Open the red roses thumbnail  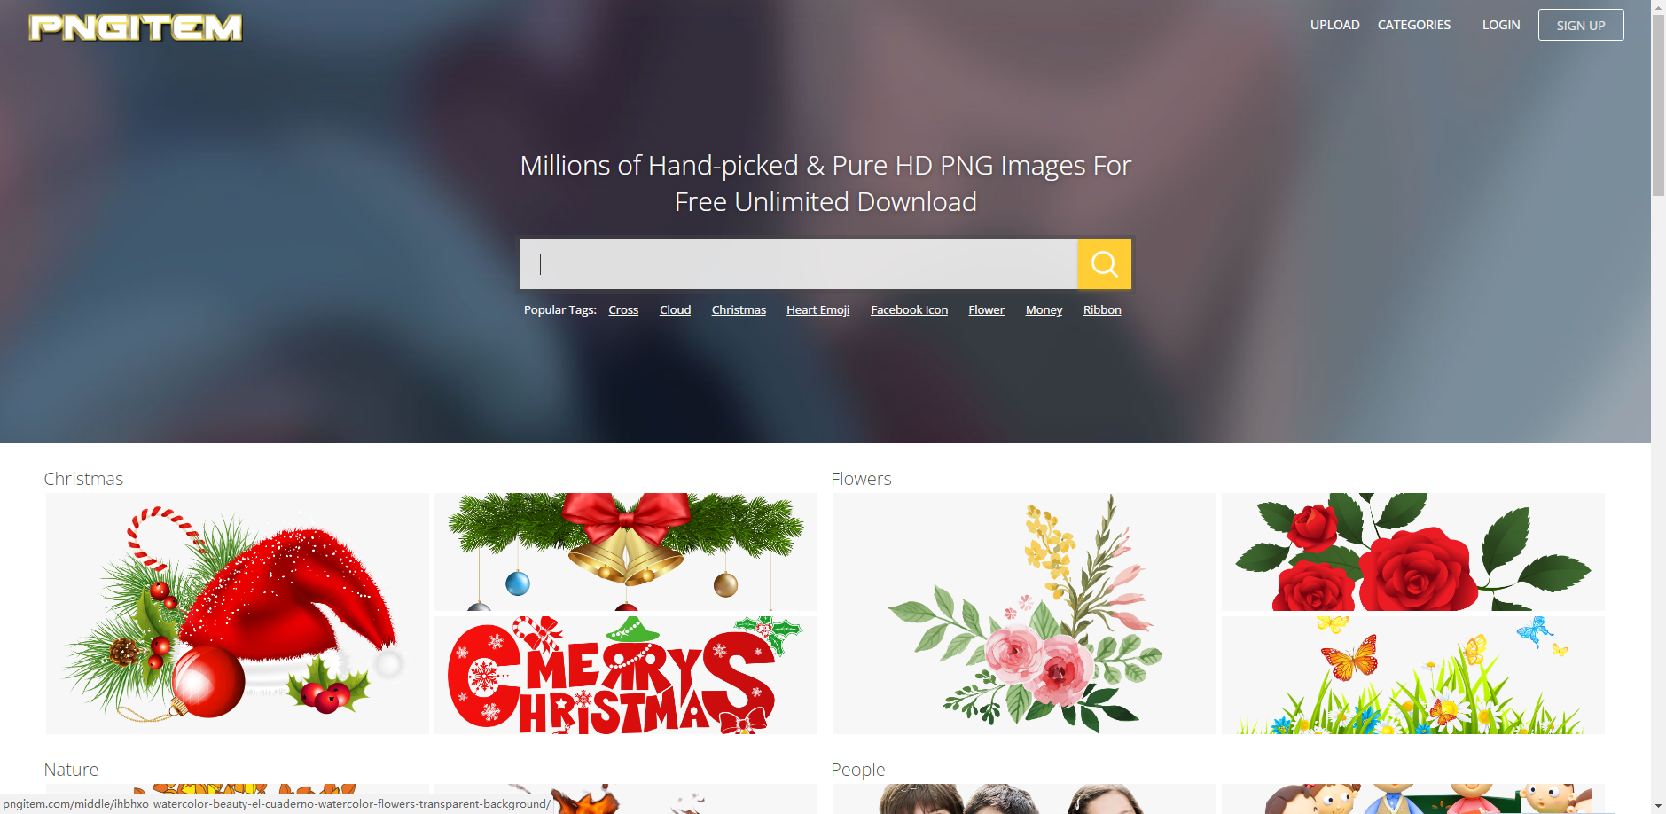pos(1413,552)
